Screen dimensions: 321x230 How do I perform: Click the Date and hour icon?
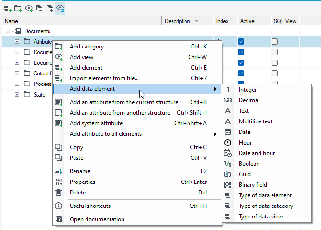point(228,153)
